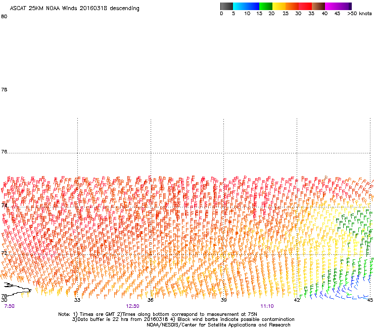
Task: Choose the magenta 40-45 knots legend color
Action: tap(332, 6)
